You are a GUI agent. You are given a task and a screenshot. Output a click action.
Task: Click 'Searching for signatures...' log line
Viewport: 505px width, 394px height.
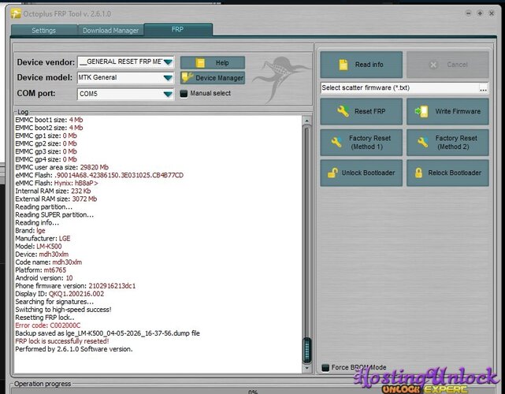(x=54, y=302)
